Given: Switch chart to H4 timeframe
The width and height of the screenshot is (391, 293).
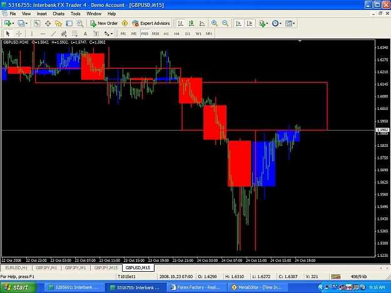Looking at the screenshot, I should click(177, 34).
